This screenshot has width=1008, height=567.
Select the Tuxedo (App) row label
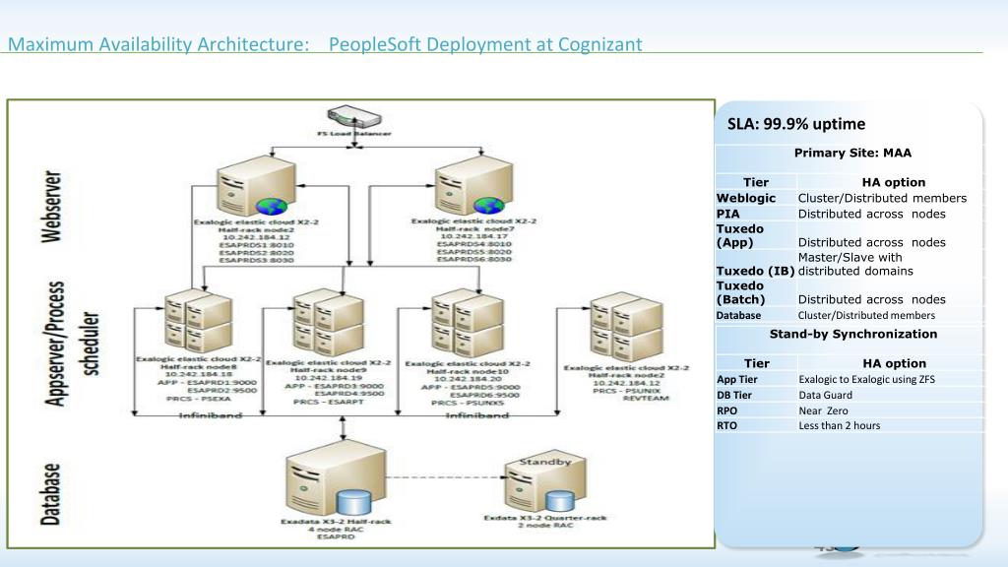(x=740, y=235)
